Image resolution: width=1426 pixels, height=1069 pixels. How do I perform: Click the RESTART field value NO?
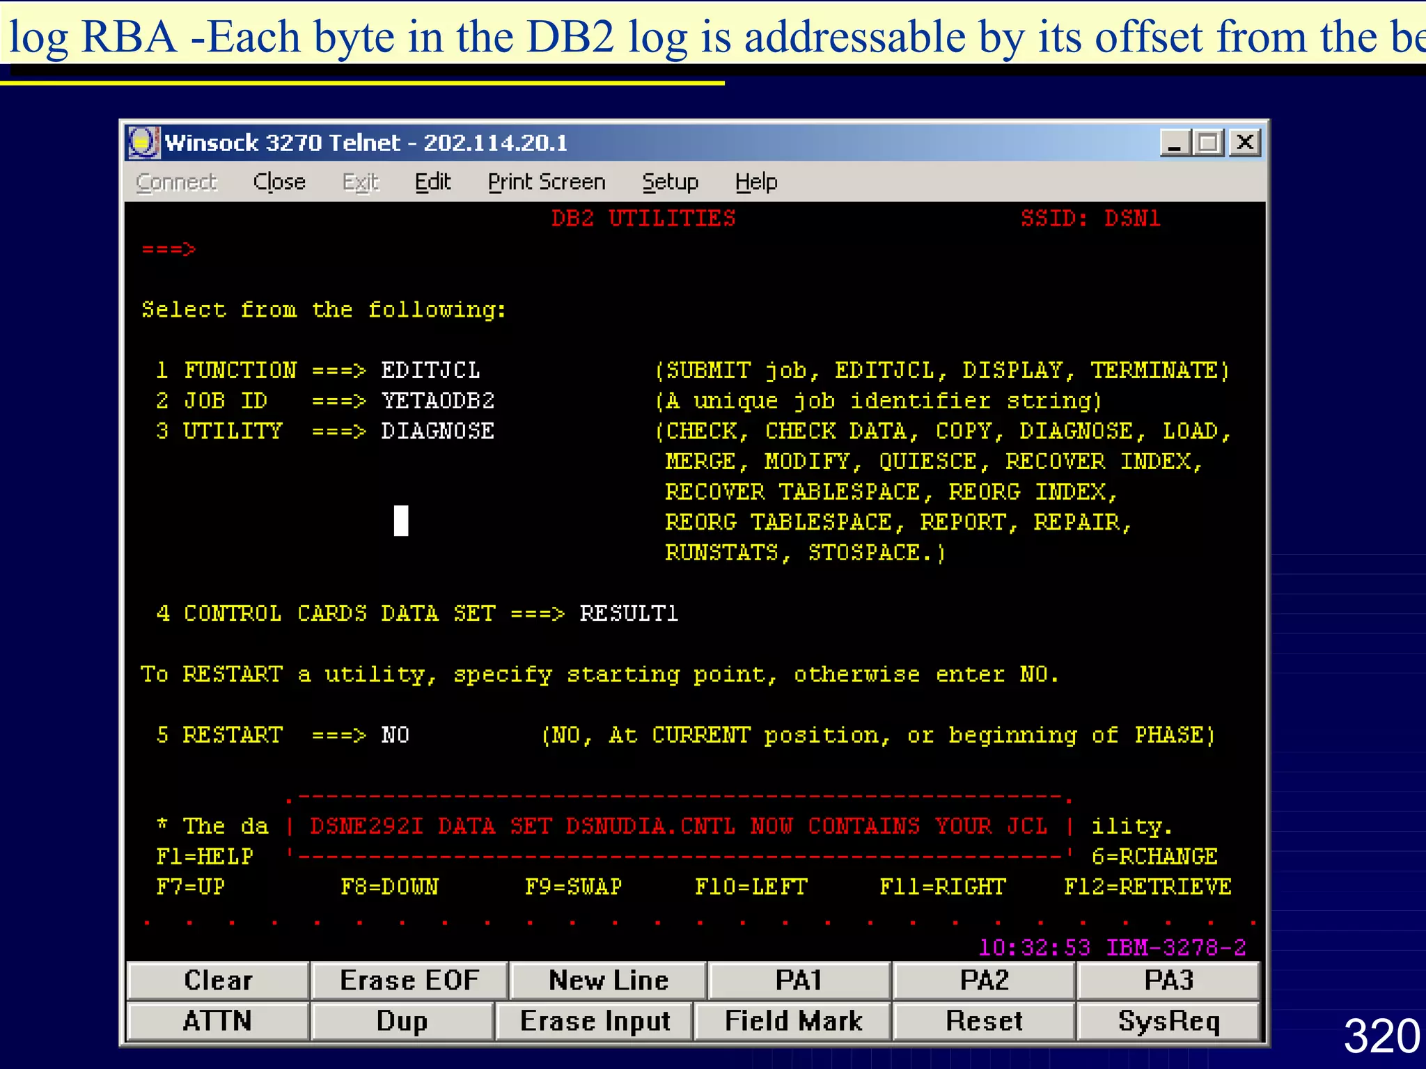coord(395,735)
